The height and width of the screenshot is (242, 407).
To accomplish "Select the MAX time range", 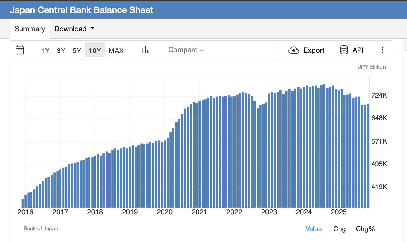I will point(116,50).
